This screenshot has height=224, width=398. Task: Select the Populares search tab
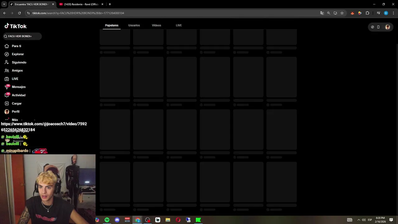coord(112,25)
